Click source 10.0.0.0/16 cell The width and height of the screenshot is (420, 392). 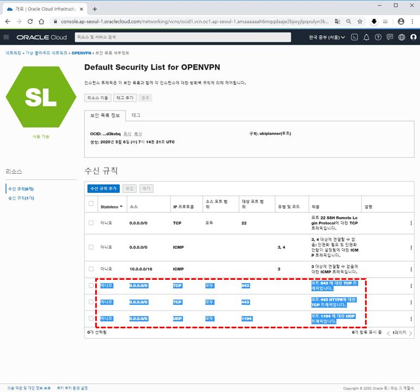coord(141,269)
